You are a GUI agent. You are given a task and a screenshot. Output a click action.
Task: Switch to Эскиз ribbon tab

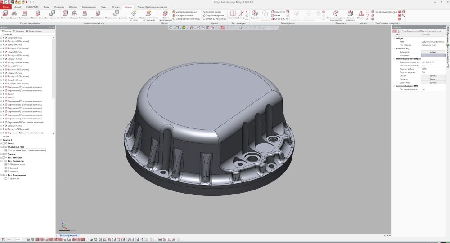[x=103, y=7]
